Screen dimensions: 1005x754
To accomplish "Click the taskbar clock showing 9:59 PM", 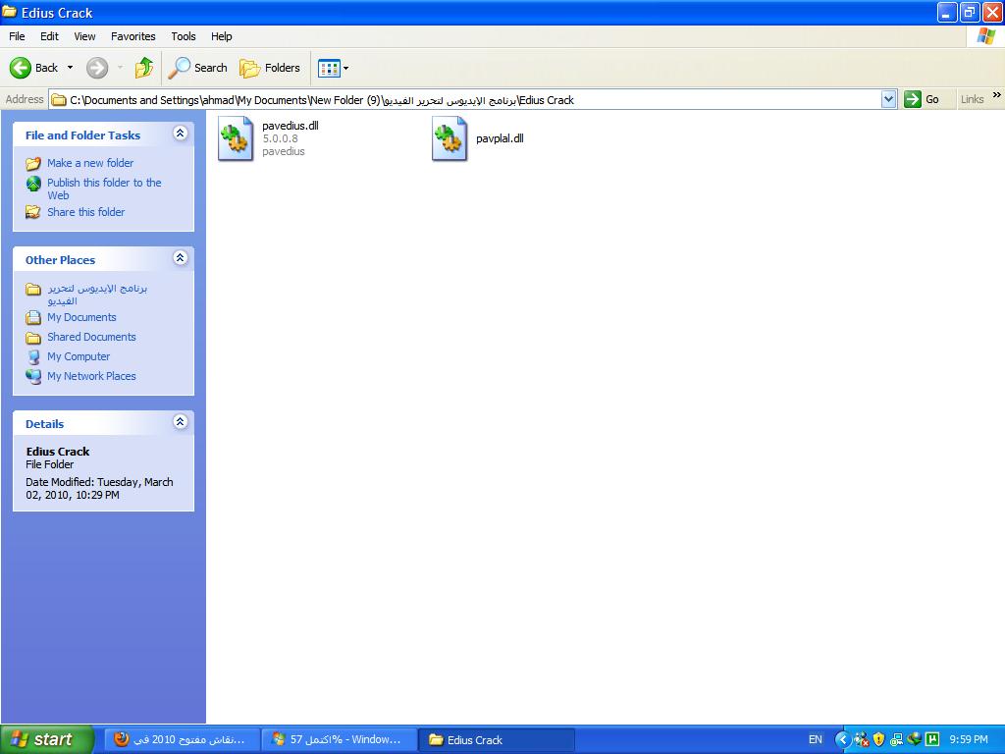I will (x=969, y=740).
